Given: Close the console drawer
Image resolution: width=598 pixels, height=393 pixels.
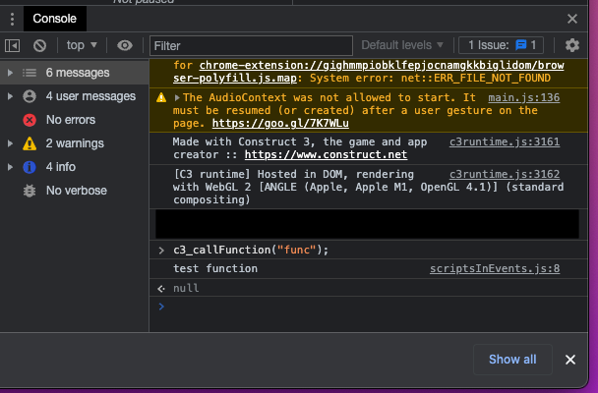Looking at the screenshot, I should [x=572, y=19].
